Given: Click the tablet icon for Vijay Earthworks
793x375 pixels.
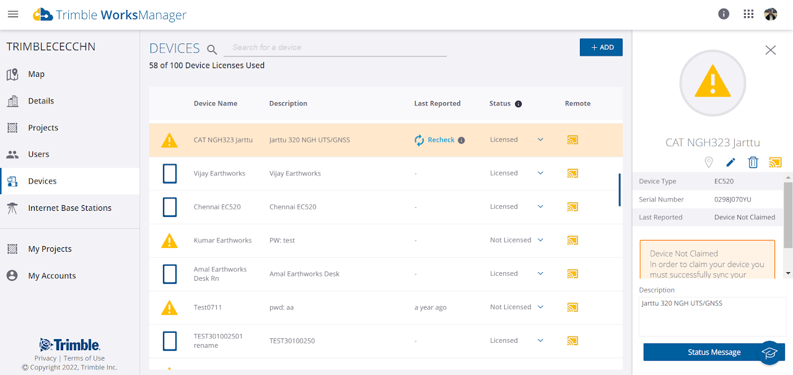Looking at the screenshot, I should [x=170, y=174].
